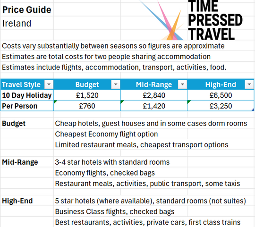
Task: Open the High-End column filter dropdown
Action: pos(249,84)
